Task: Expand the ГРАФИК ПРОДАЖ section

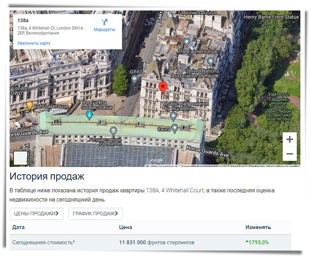Action: click(95, 214)
